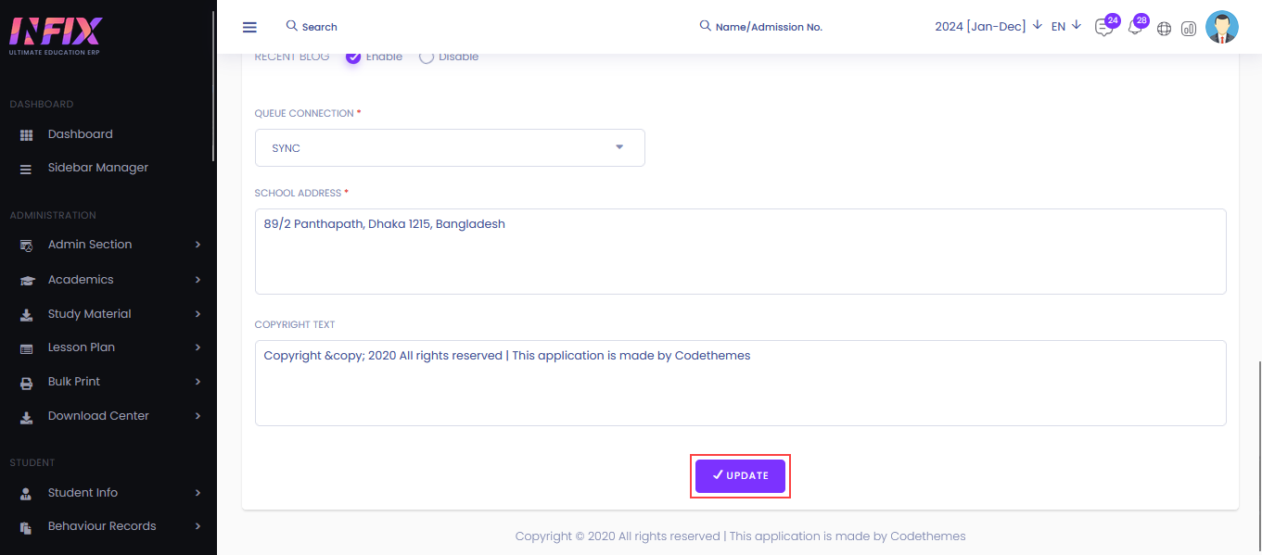The image size is (1262, 555).
Task: Click the Sidebar Manager list icon
Action: coord(26,169)
